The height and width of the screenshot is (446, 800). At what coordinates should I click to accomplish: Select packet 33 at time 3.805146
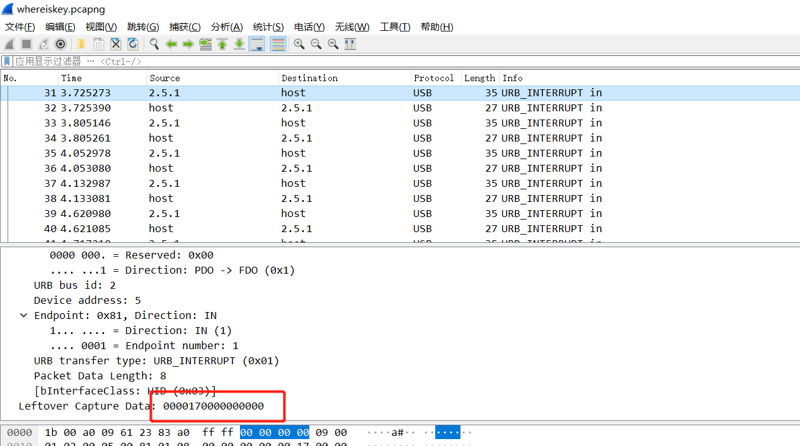click(x=400, y=123)
